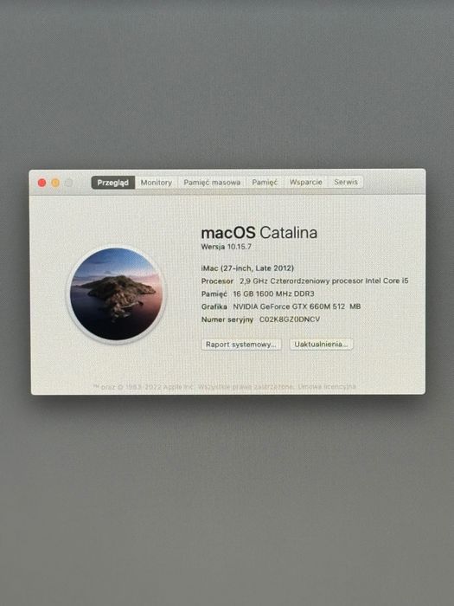
Task: Open the Monitory tab
Action: (x=156, y=183)
